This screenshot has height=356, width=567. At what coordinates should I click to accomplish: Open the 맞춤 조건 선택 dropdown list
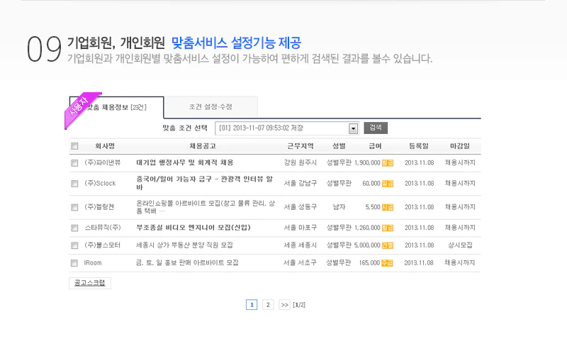click(x=287, y=128)
